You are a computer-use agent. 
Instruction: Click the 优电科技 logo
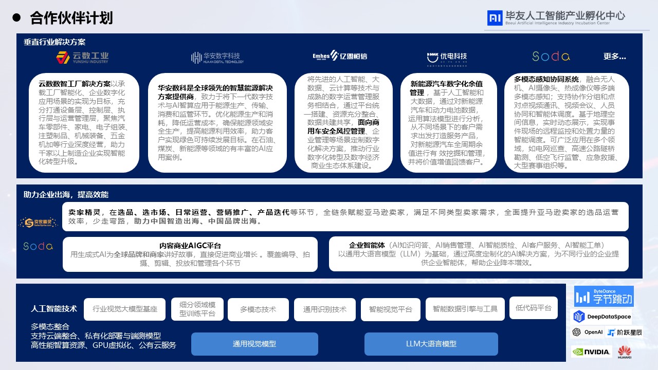click(x=447, y=58)
